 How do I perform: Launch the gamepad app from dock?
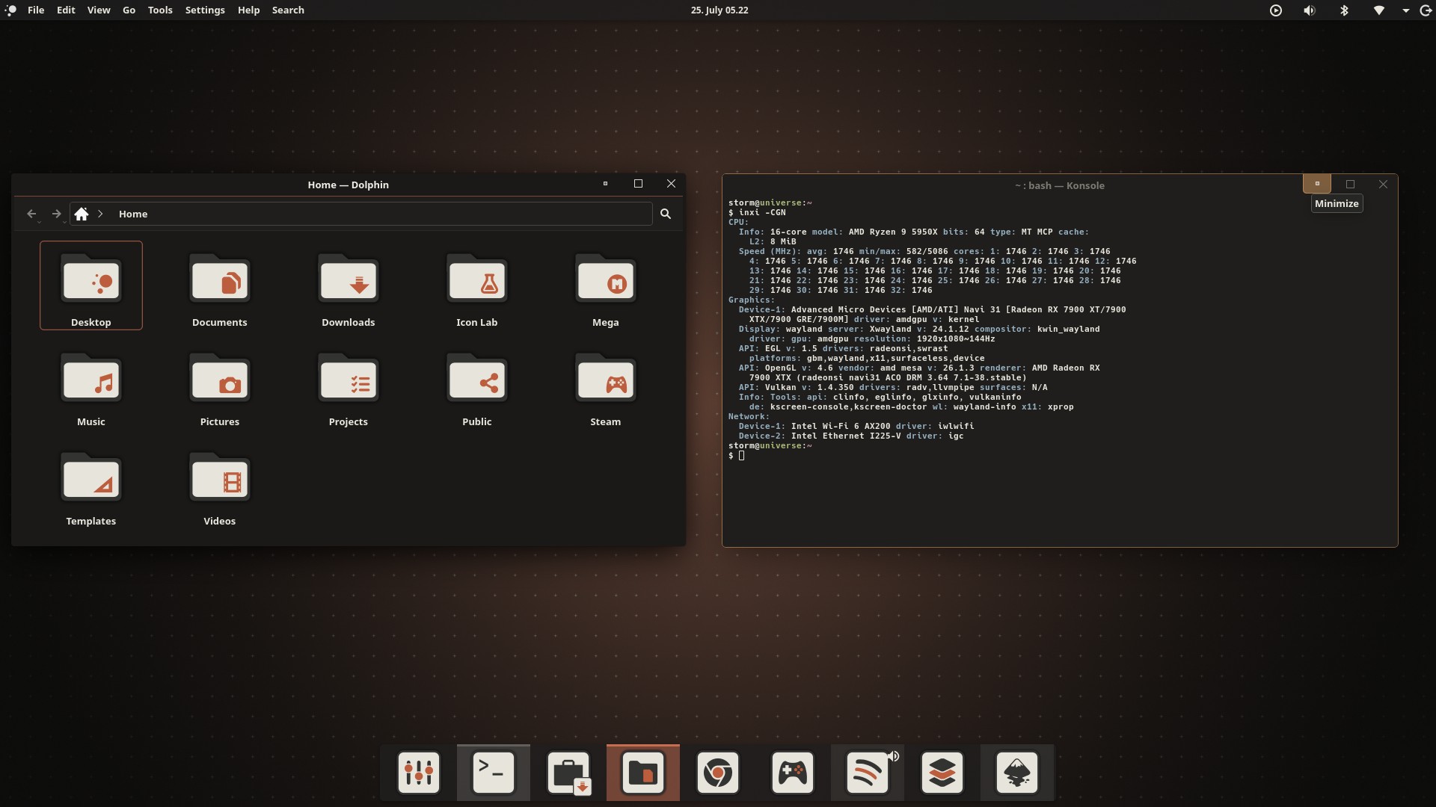pyautogui.click(x=793, y=773)
